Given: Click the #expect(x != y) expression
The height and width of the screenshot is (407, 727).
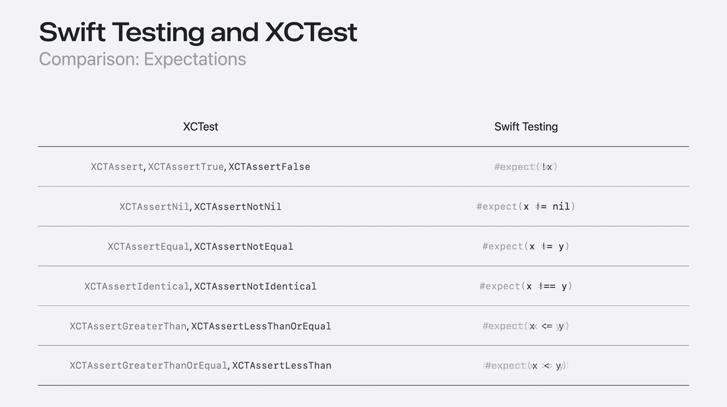Looking at the screenshot, I should point(526,247).
